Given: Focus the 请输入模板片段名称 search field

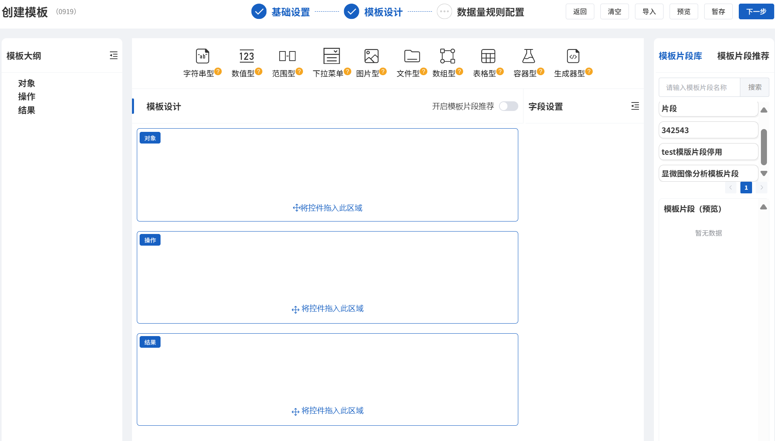Looking at the screenshot, I should pos(699,87).
